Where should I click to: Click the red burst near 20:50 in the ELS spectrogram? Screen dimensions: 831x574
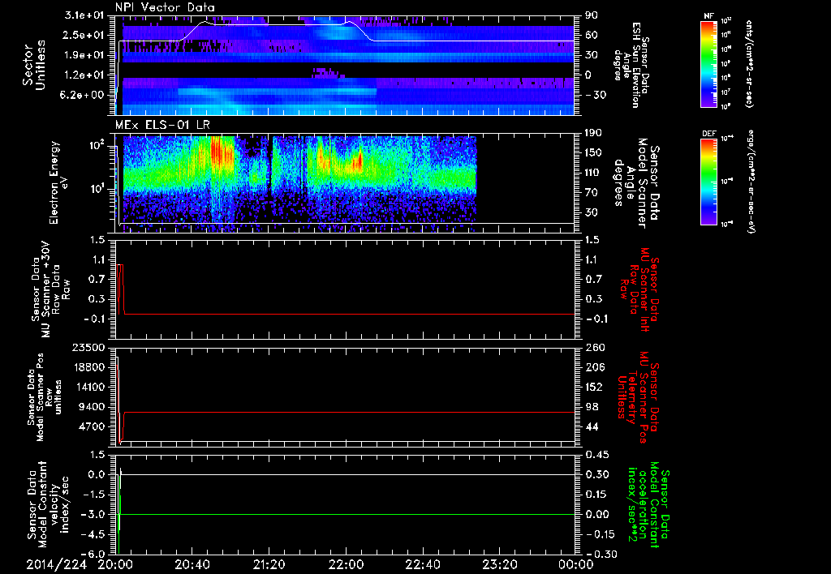(222, 152)
